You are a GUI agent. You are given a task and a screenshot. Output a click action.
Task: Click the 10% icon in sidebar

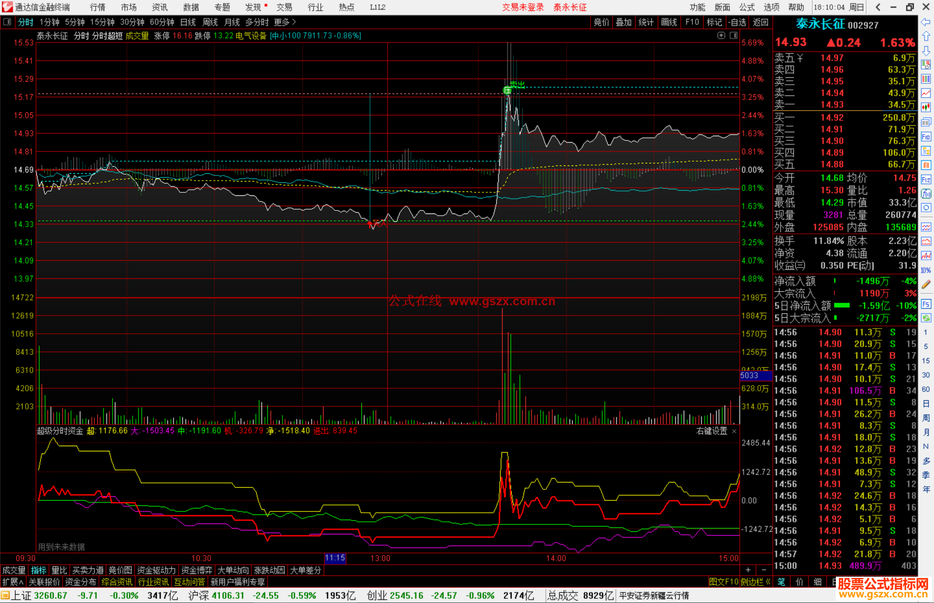[926, 271]
